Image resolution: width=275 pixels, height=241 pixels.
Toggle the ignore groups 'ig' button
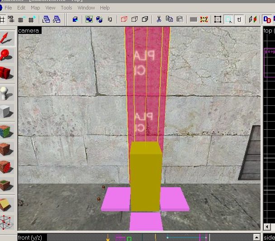point(110,19)
